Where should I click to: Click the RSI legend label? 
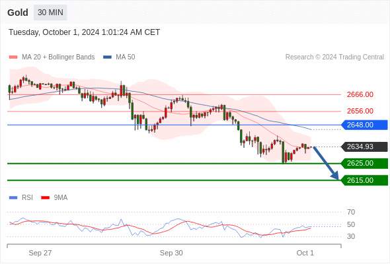tap(27, 198)
